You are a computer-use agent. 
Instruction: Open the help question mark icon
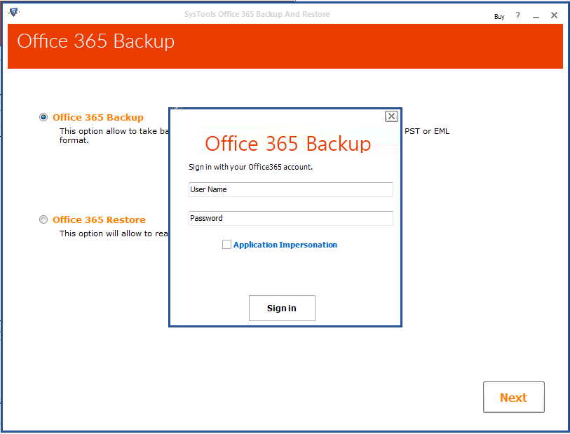(517, 15)
